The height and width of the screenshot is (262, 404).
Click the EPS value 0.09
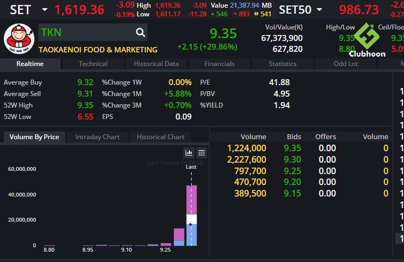tap(183, 117)
